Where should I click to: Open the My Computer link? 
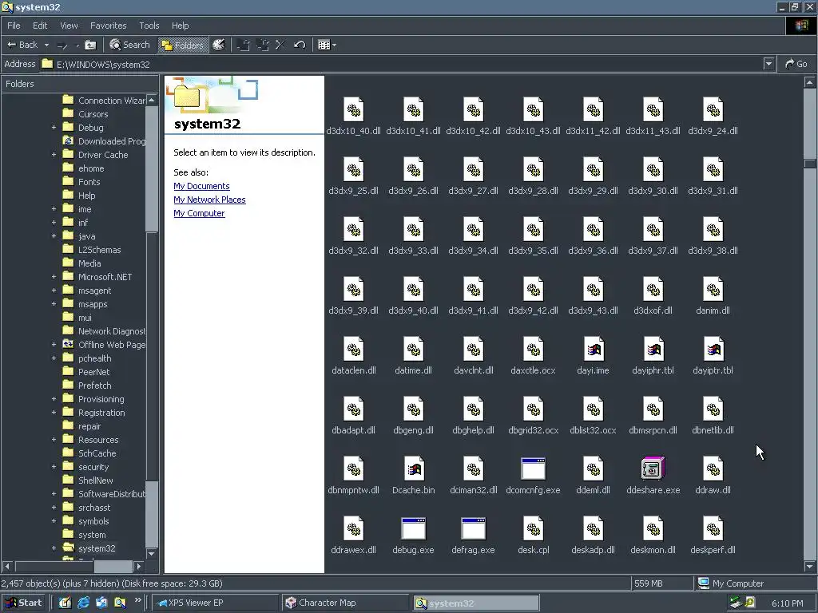199,213
